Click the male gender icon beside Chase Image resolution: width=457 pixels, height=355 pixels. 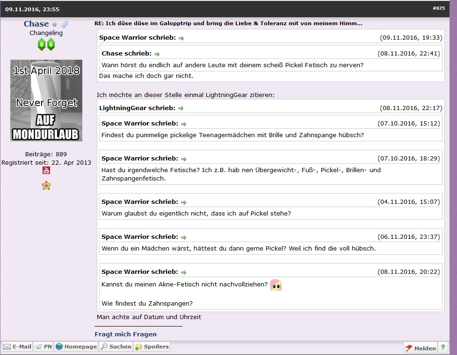[x=65, y=24]
